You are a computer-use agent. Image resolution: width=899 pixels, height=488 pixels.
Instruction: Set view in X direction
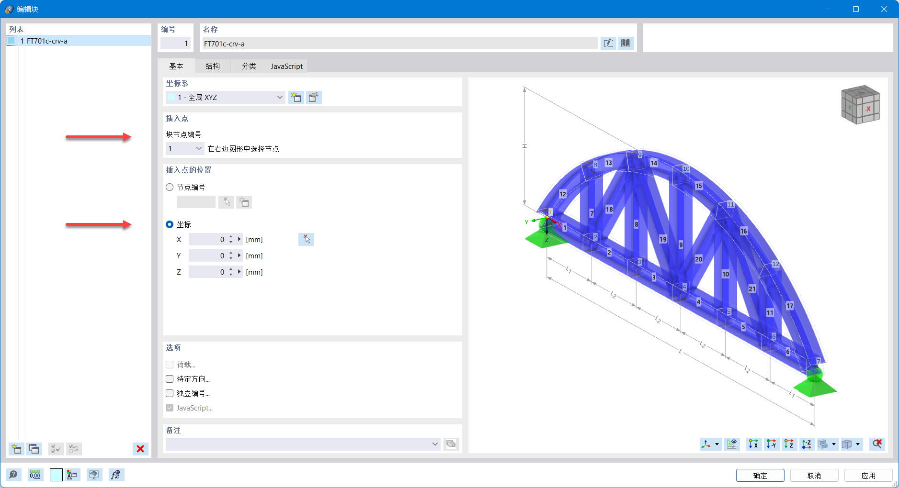coord(754,444)
